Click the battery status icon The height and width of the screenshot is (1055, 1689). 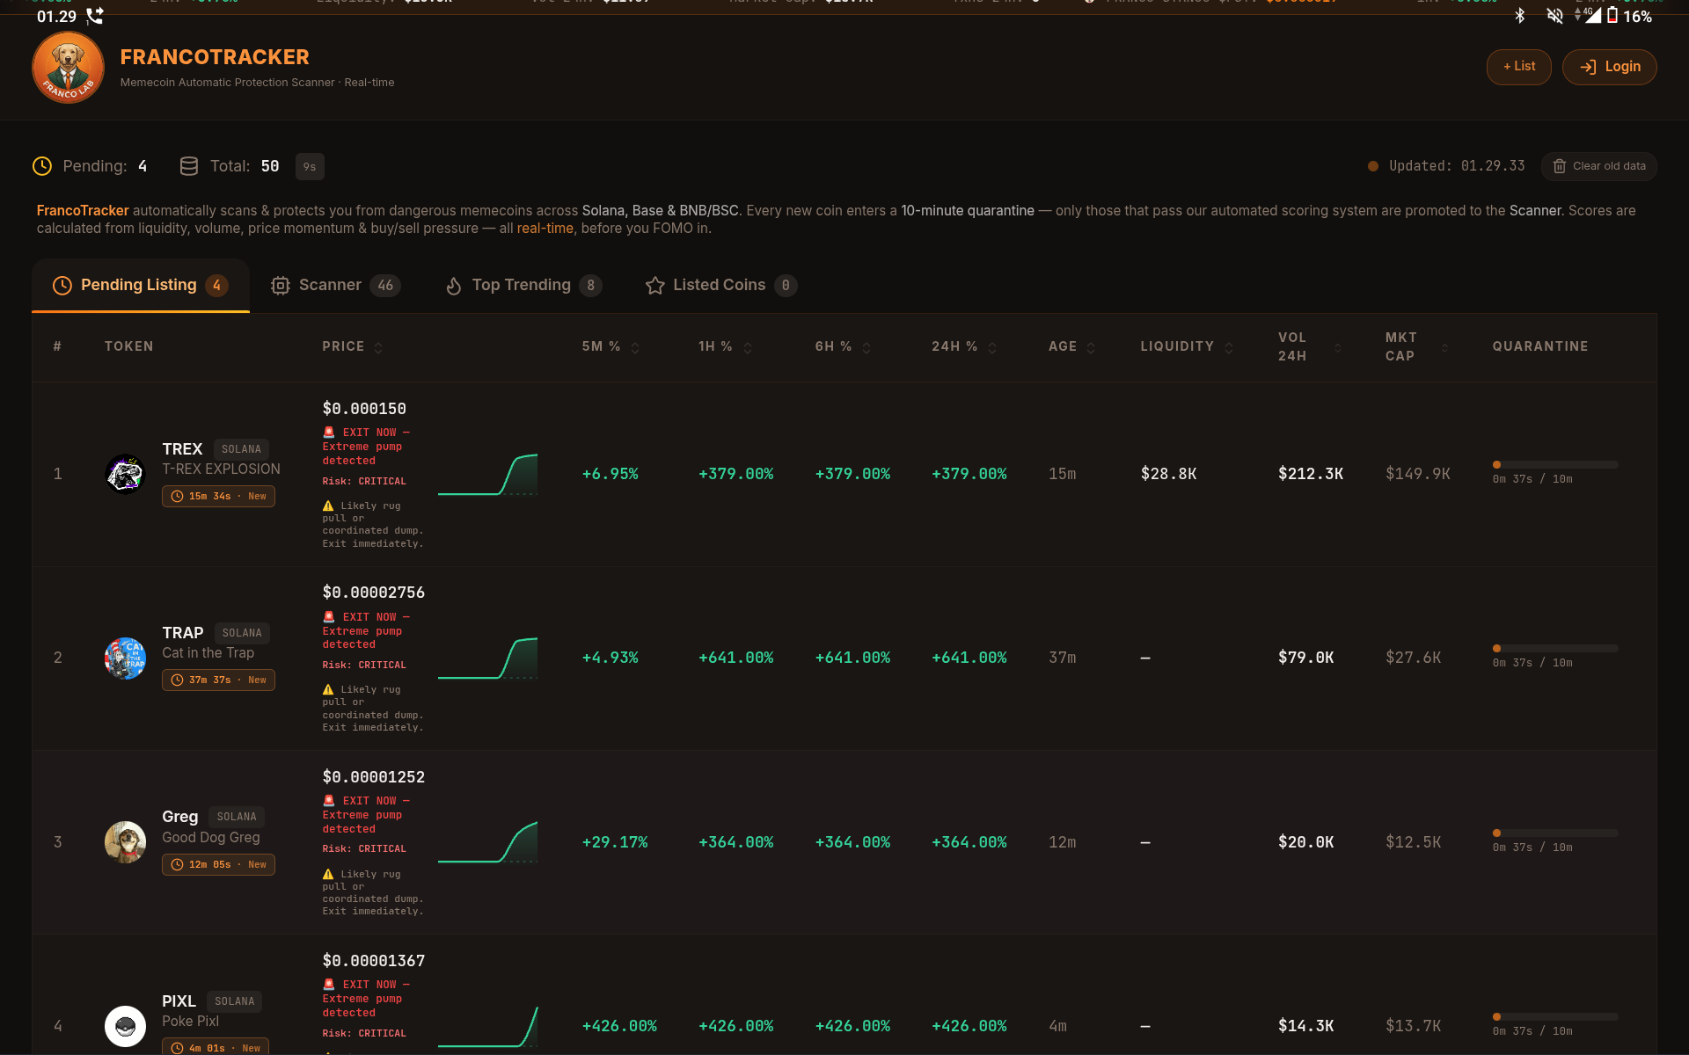coord(1612,16)
